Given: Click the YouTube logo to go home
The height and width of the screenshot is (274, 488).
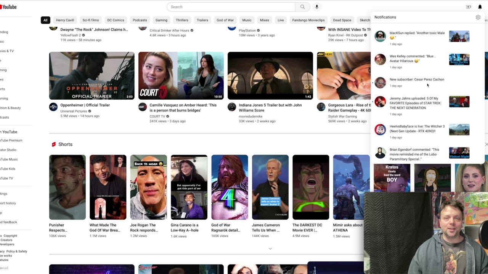Looking at the screenshot, I should [8, 7].
